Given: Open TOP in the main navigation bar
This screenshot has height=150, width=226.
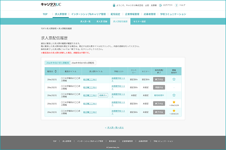Looking at the screenshot, I should pyautogui.click(x=45, y=14).
